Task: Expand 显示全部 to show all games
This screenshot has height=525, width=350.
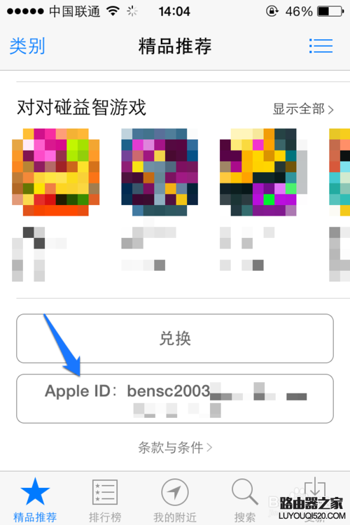Action: (303, 108)
